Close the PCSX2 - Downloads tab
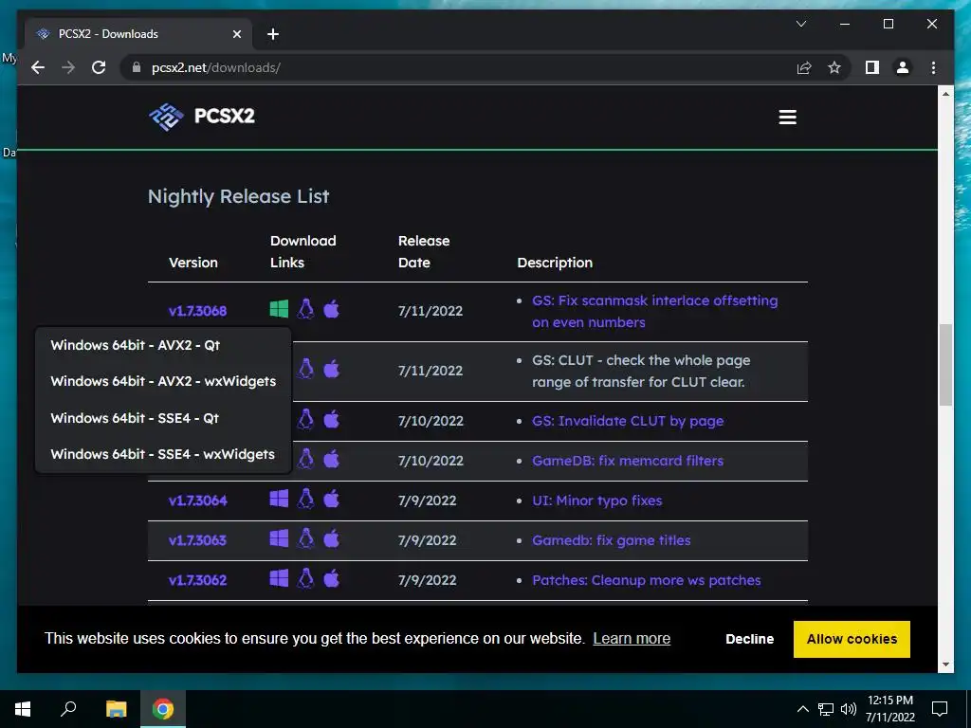The width and height of the screenshot is (971, 728). (236, 34)
